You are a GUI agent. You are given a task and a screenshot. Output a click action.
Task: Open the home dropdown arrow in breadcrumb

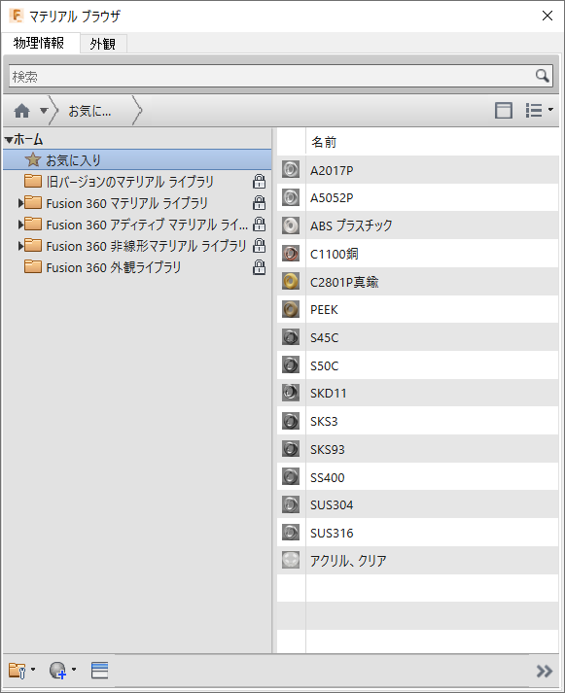coord(44,110)
